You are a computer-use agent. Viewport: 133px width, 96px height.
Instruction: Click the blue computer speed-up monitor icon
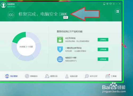[x=60, y=59]
